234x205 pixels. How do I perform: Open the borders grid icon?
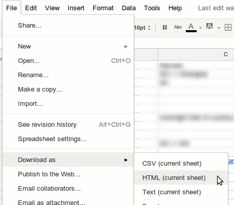228,27
